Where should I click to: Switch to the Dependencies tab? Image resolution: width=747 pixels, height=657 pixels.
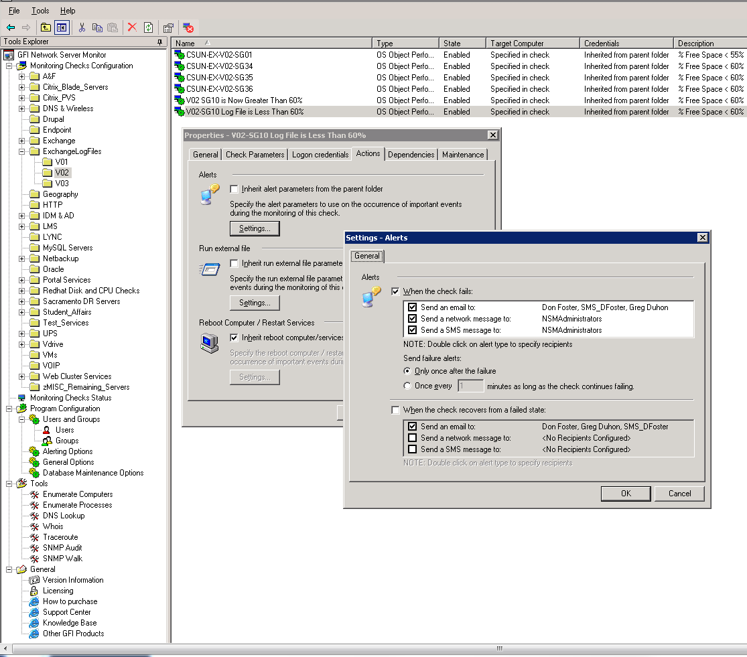411,155
